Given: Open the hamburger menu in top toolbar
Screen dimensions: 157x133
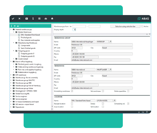Looking at the screenshot, I should point(39,19).
